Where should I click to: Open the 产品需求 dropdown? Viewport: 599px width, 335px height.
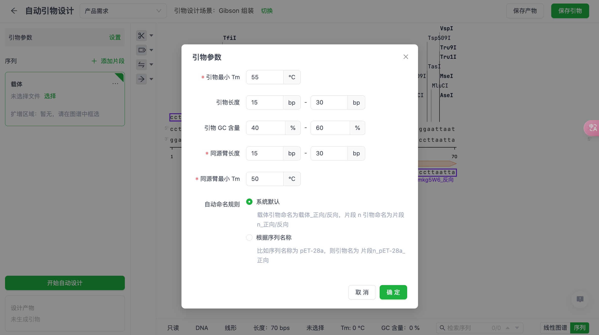pyautogui.click(x=123, y=11)
